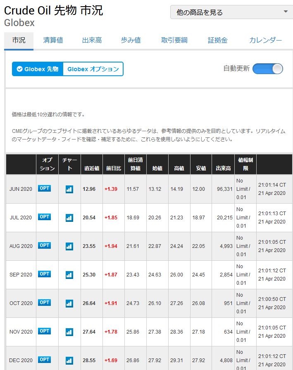Open the OCT 2020 chart icon
Image resolution: width=293 pixels, height=370 pixels.
[69, 303]
